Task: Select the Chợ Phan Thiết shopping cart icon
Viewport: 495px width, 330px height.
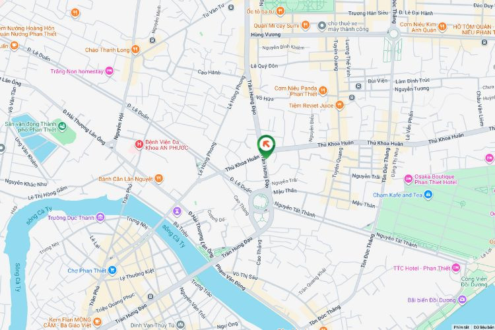Action: 112,271
